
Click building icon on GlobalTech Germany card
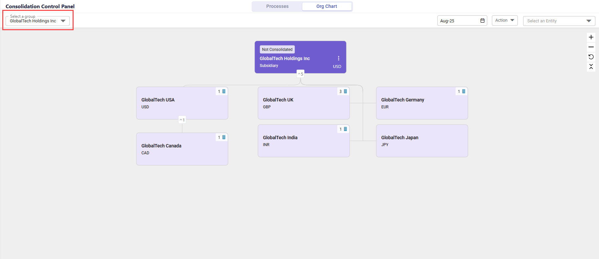click(x=464, y=91)
